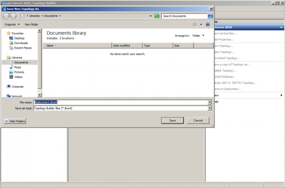Viewport: 285px width, 188px height.
Task: Maximize the Topology Builder window
Action: (278, 3)
